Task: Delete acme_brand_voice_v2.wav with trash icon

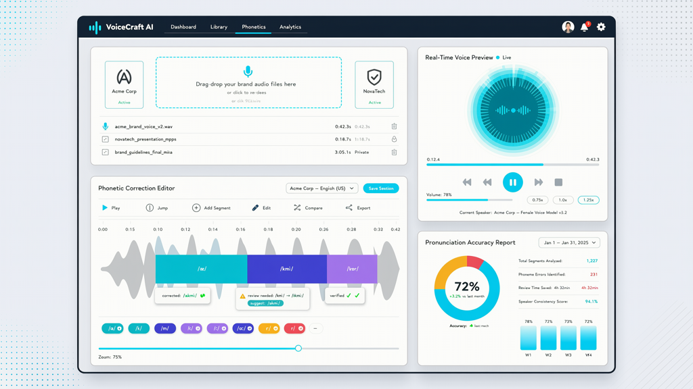Action: click(394, 126)
